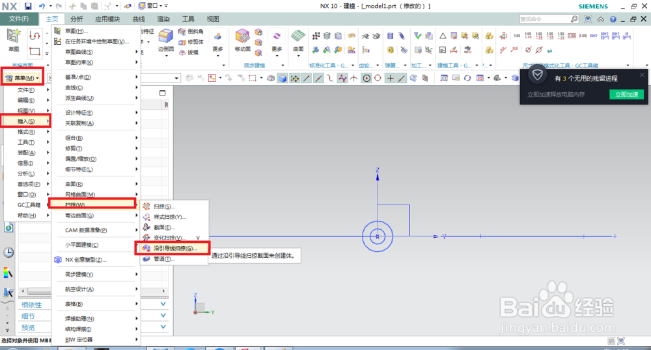
Task: Toggle Enable Snap Point button
Action: (x=294, y=78)
